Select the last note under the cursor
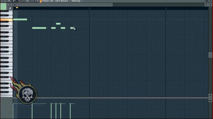The image size is (213, 119). tap(72, 28)
